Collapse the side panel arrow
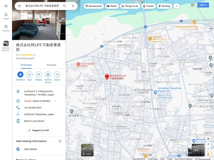 pos(82,80)
